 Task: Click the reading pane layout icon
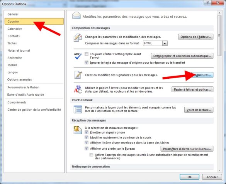click(78, 109)
